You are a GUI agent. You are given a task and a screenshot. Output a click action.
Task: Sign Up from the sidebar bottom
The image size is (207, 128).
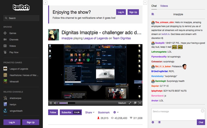(31, 122)
